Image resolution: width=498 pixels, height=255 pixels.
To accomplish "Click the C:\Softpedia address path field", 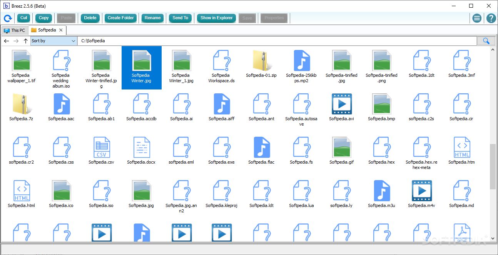I will (277, 41).
